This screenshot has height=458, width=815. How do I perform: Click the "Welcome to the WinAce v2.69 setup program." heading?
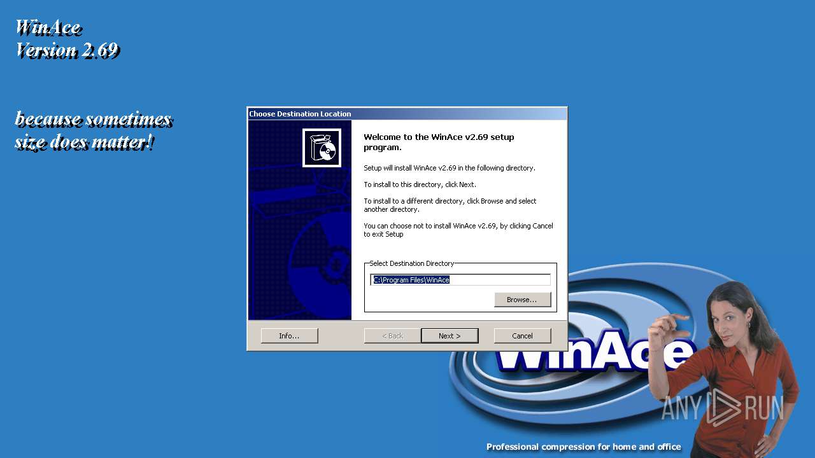(439, 142)
